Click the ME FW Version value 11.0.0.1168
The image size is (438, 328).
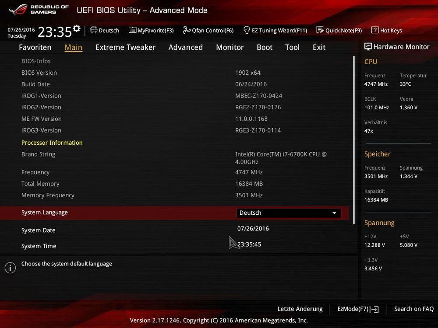click(251, 119)
